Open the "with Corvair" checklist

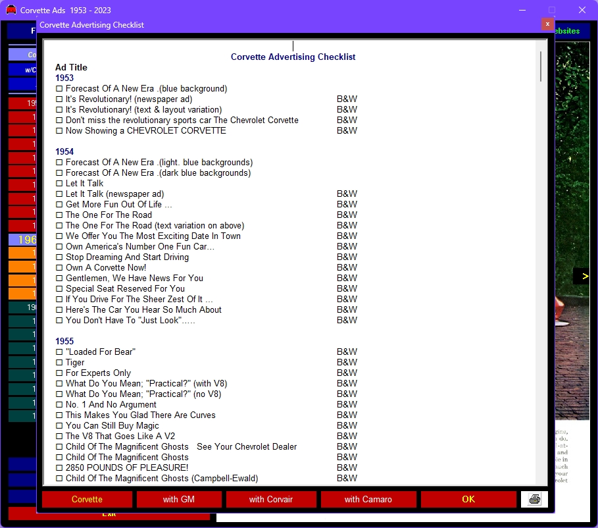[271, 499]
